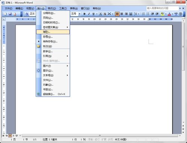Viewport: 187px width, 143px height.
Task: Click the tab stop selector at ruler corner
Action: point(4,19)
